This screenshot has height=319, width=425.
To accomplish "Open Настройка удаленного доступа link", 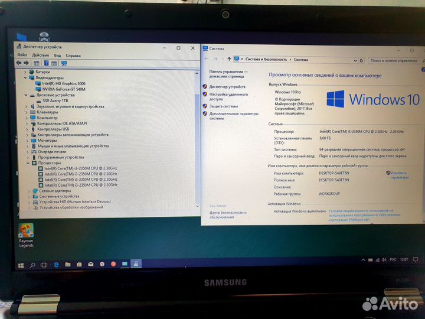I will (x=228, y=97).
